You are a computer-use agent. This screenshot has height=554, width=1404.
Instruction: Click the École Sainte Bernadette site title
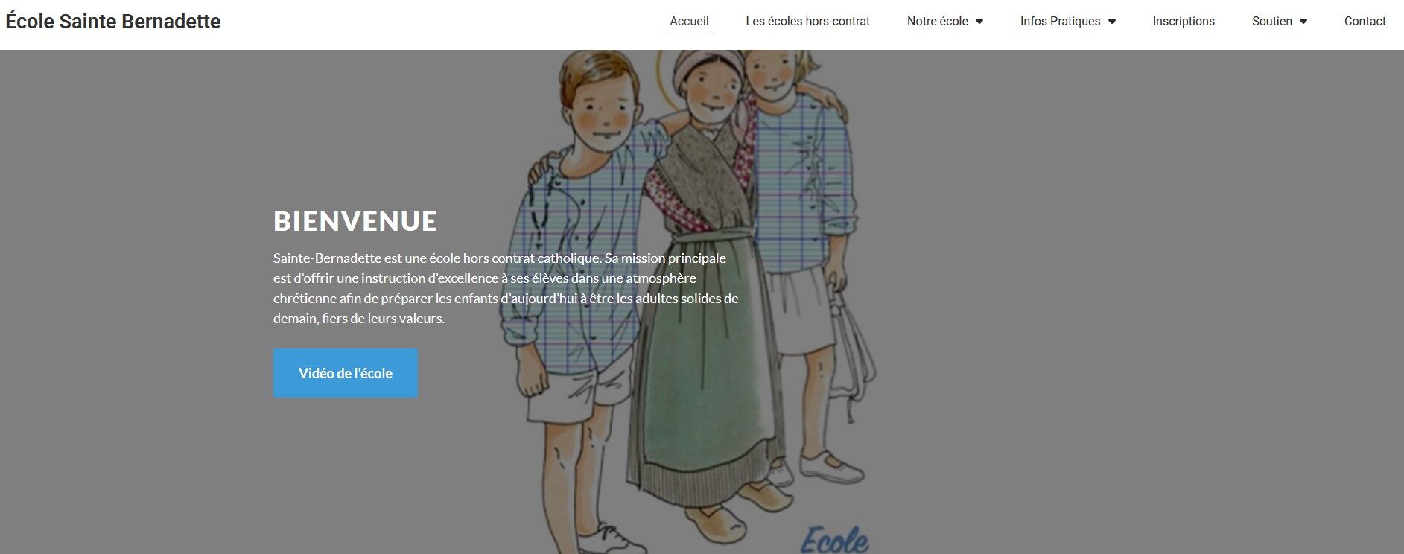click(112, 22)
